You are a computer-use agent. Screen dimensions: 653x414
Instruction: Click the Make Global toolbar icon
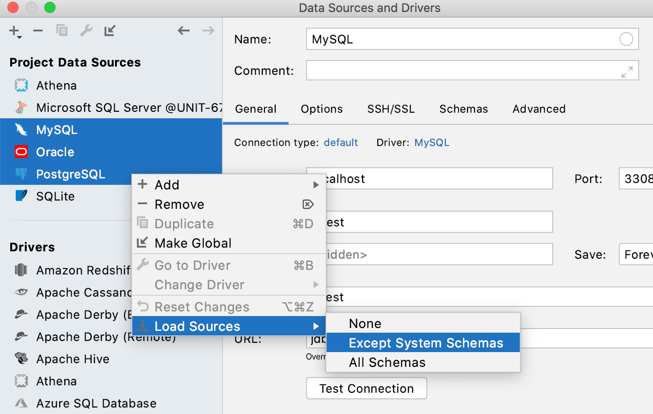tap(110, 30)
